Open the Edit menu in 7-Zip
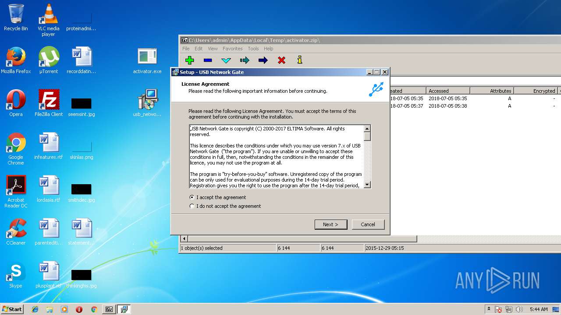This screenshot has width=561, height=315. click(x=199, y=49)
